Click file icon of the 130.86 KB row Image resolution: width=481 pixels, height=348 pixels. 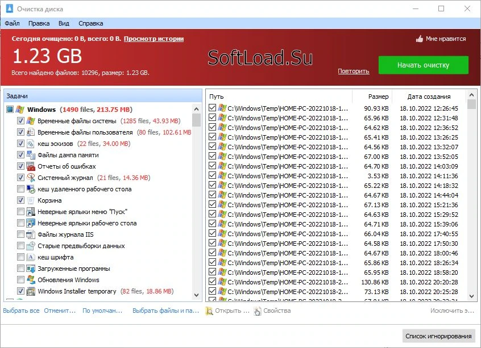222,282
